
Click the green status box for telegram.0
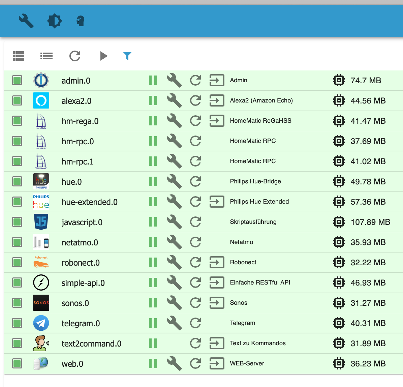[x=17, y=323]
